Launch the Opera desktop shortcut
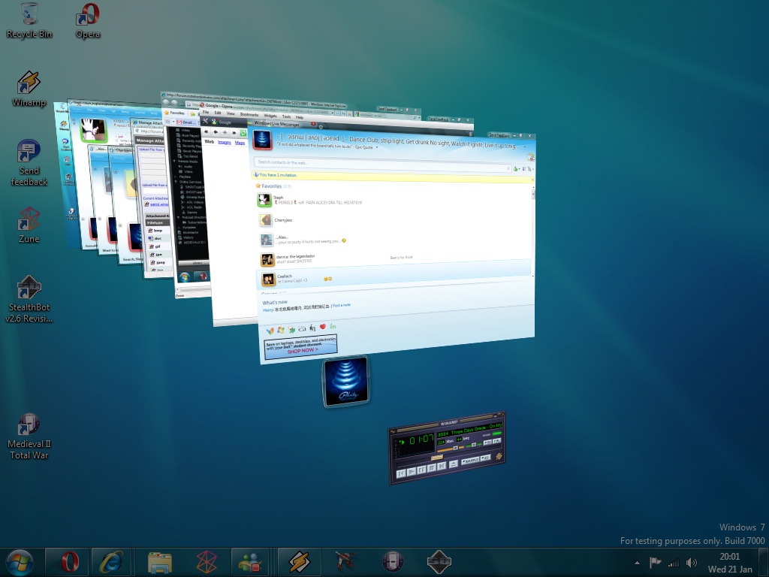The image size is (769, 577). coord(88,20)
